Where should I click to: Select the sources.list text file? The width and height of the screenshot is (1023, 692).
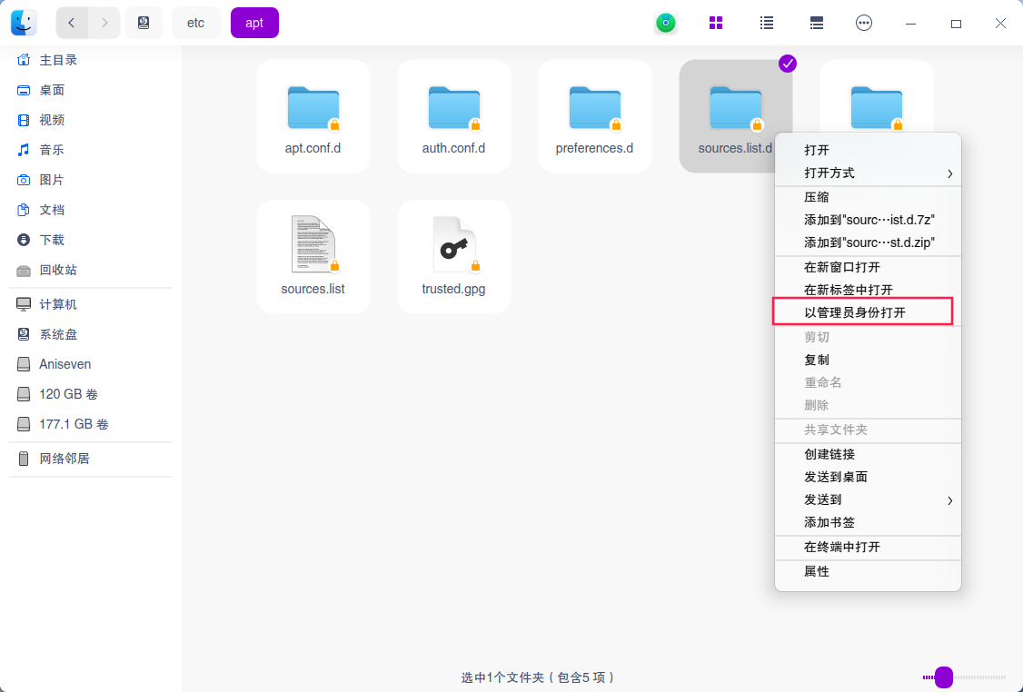coord(313,257)
